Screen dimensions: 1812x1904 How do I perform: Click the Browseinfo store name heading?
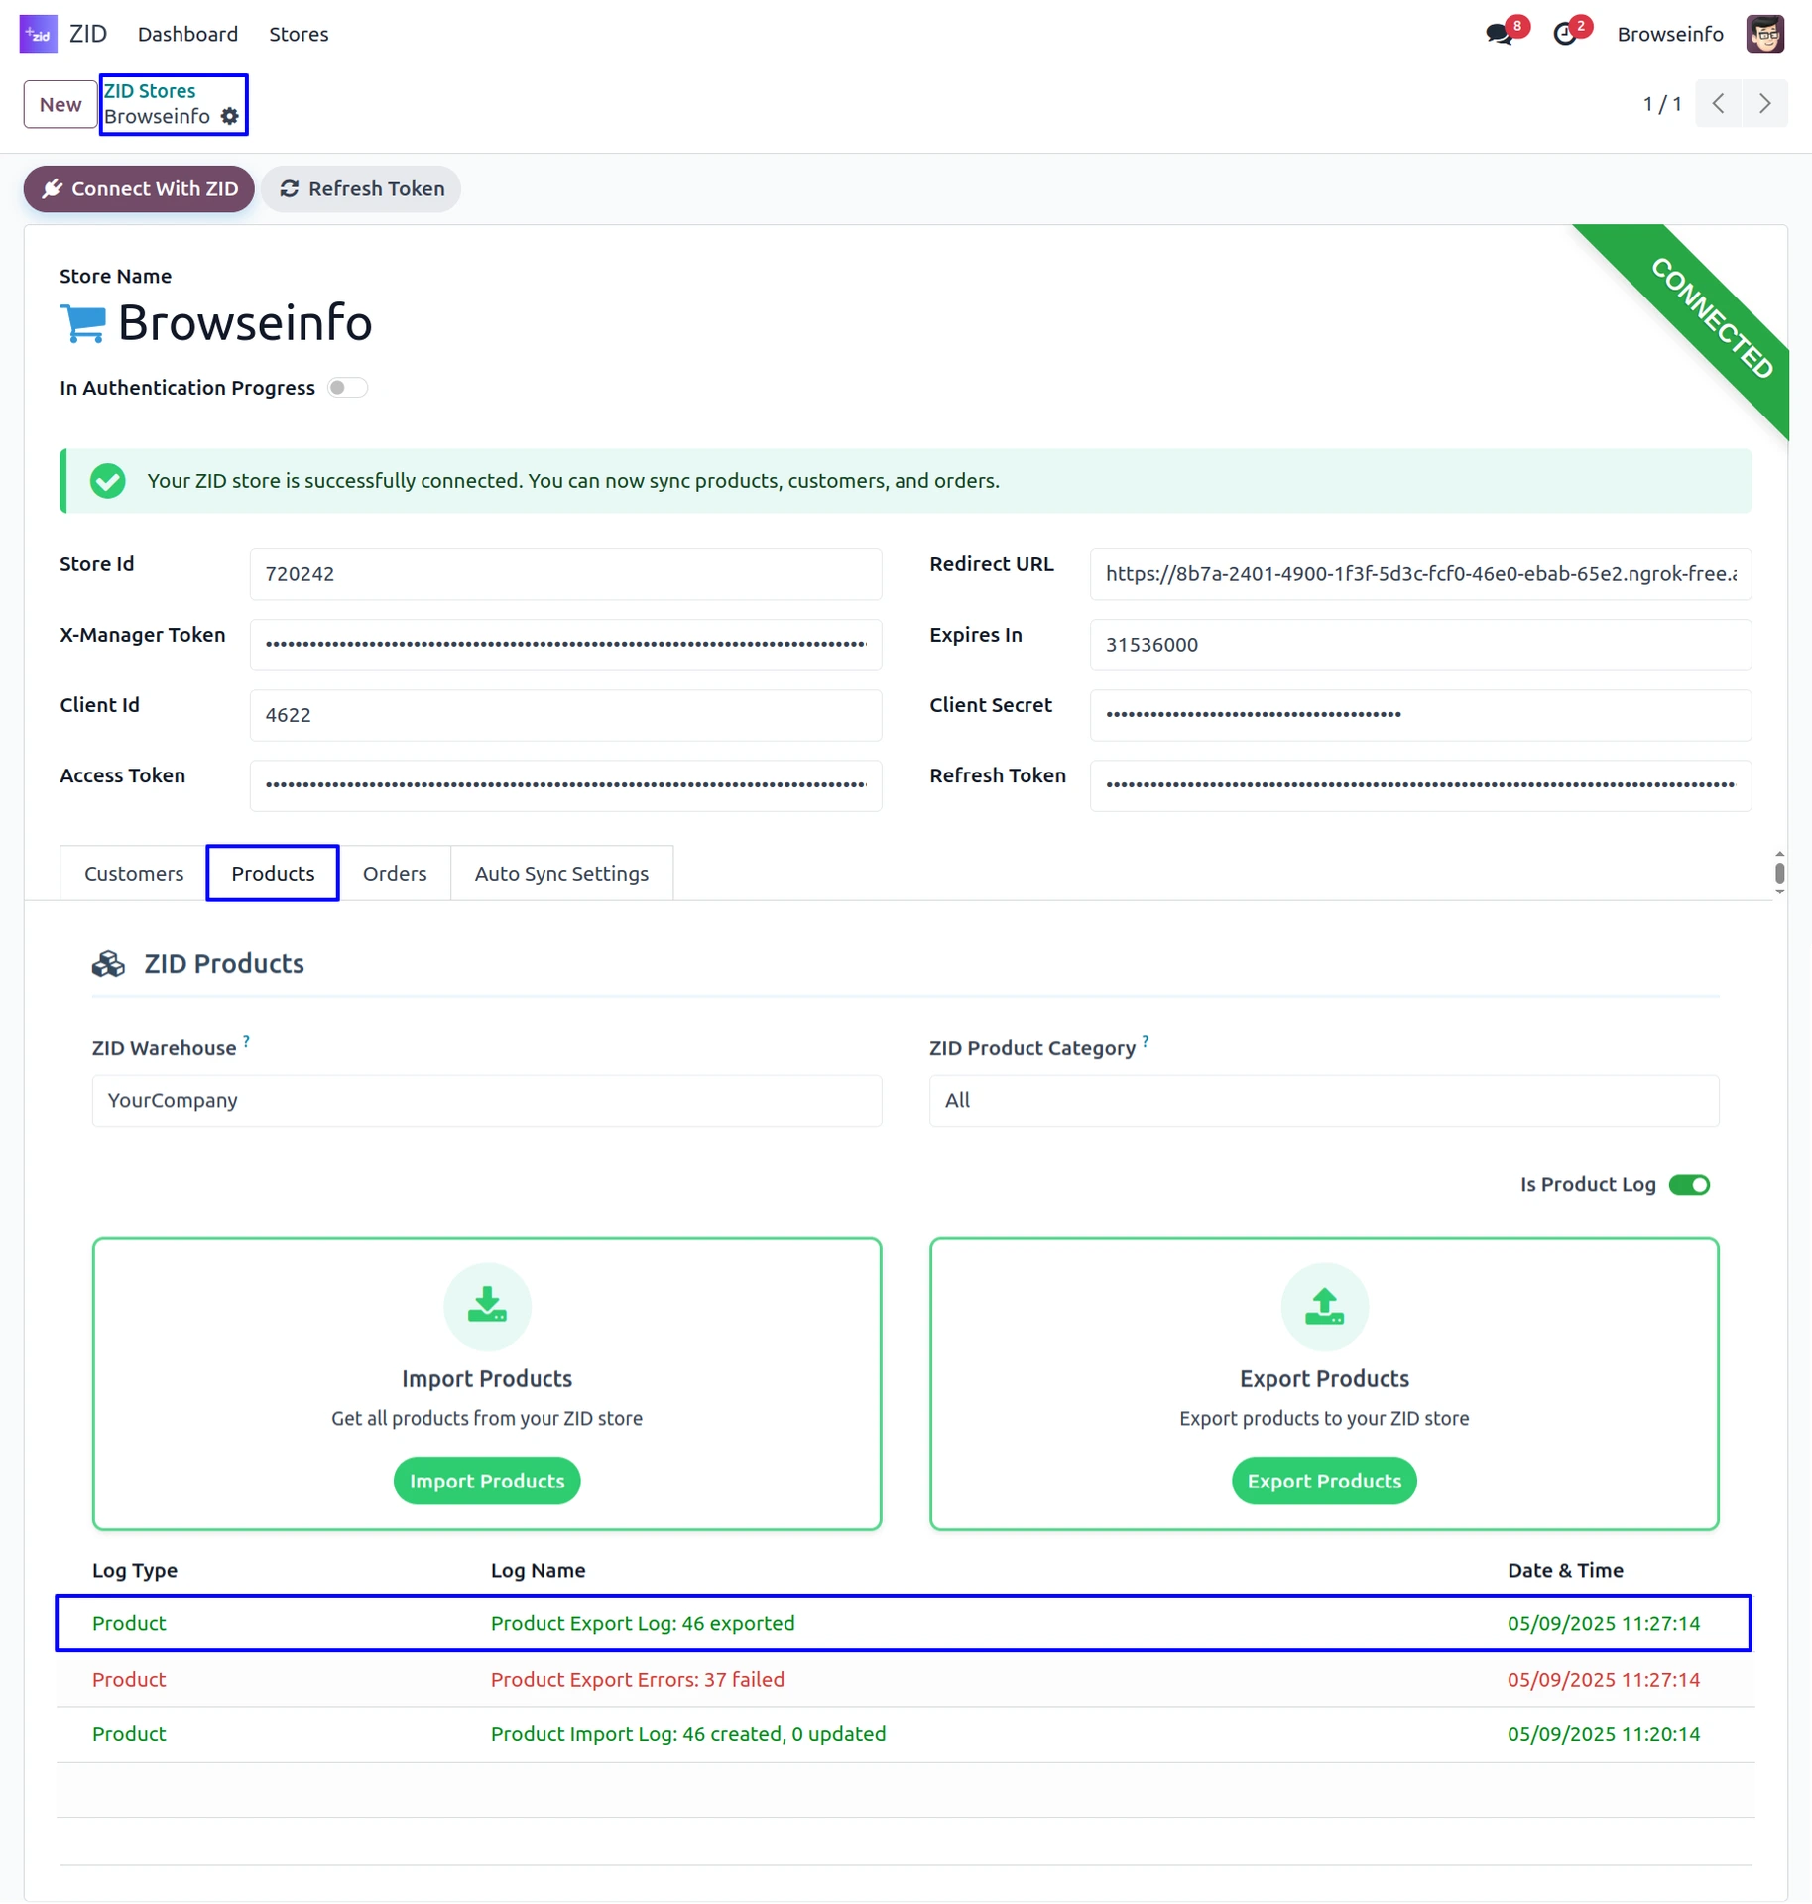click(245, 323)
